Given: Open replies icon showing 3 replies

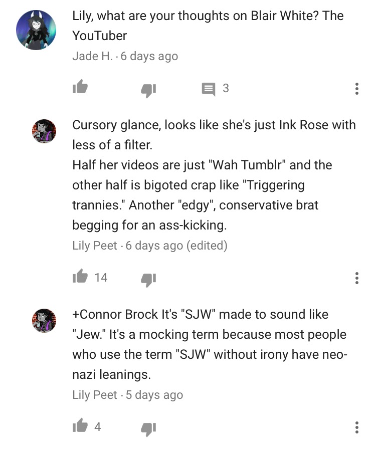Looking at the screenshot, I should (x=209, y=89).
